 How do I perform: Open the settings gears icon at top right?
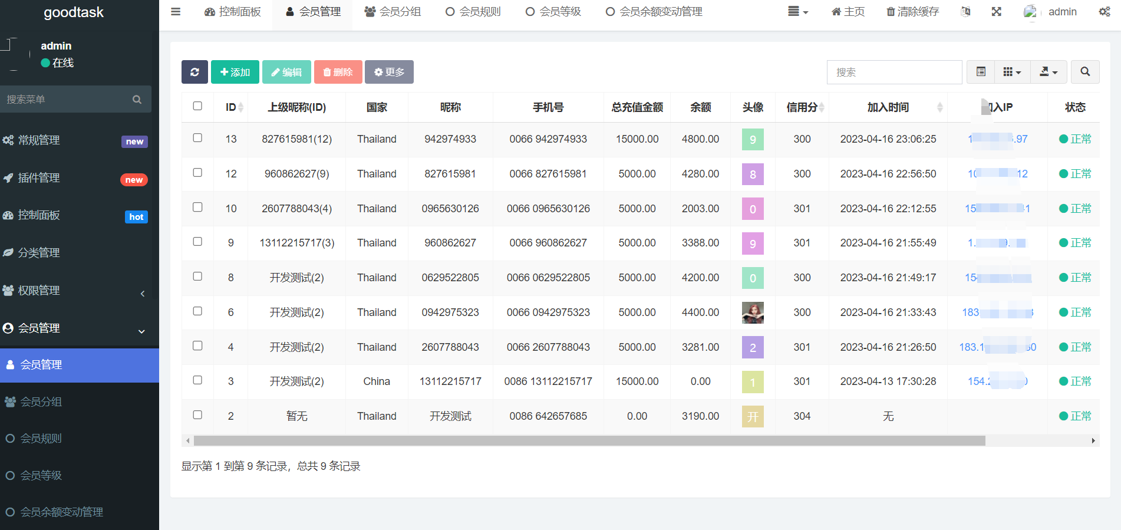pos(1104,12)
